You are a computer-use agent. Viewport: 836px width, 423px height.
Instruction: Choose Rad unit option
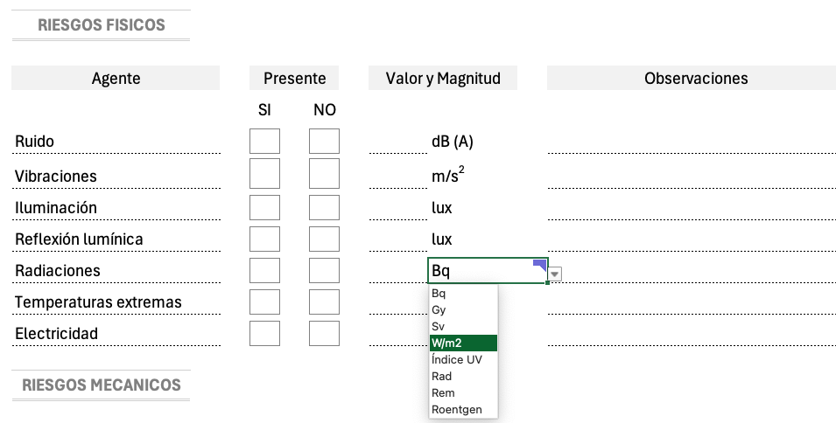(x=463, y=376)
